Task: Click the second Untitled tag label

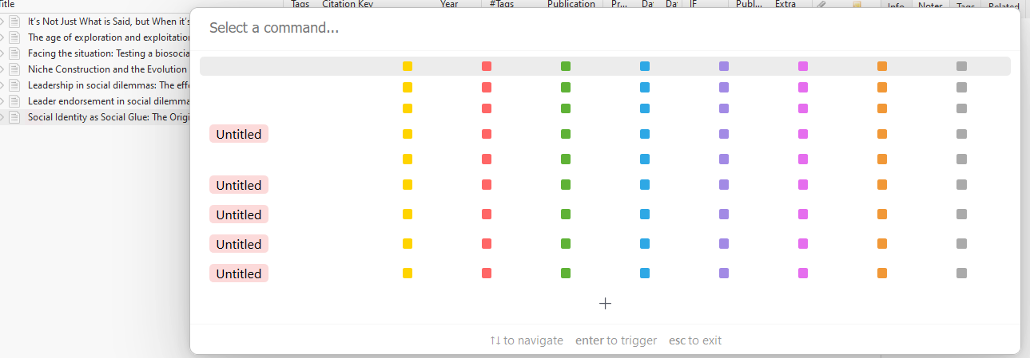Action: coord(239,185)
